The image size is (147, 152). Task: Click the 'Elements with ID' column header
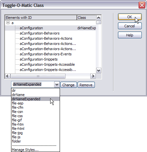coord(41,18)
